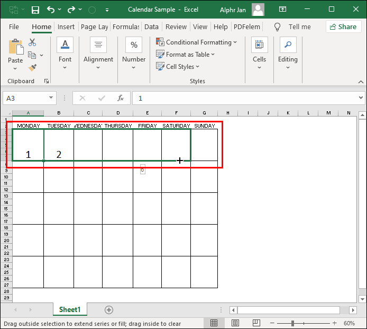
Task: Open the Undo history dropdown arrow
Action: coord(59,10)
